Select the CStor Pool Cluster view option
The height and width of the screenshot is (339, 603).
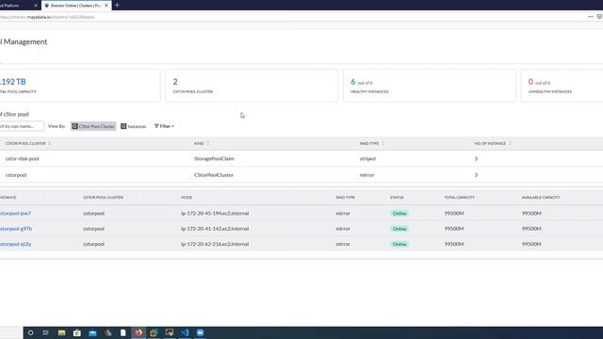pos(93,126)
